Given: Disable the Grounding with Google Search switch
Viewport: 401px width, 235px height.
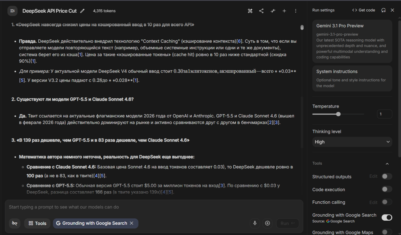Looking at the screenshot, I should pyautogui.click(x=387, y=217).
